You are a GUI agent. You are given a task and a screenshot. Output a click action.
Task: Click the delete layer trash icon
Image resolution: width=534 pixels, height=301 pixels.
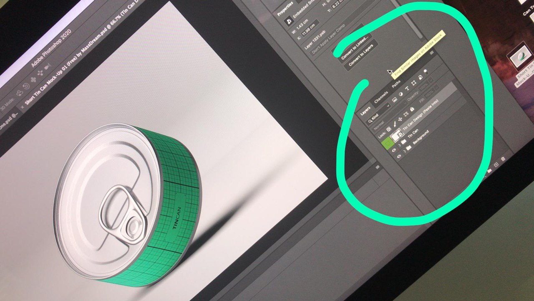[503, 158]
